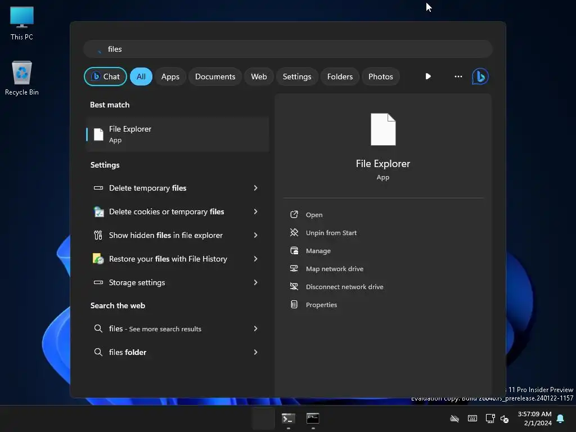
Task: Click the Map network drive icon
Action: pyautogui.click(x=294, y=268)
